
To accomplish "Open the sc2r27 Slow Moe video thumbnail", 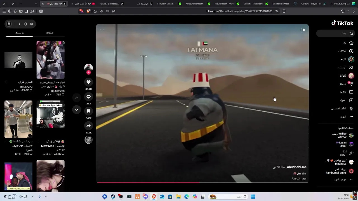I will point(50,114).
